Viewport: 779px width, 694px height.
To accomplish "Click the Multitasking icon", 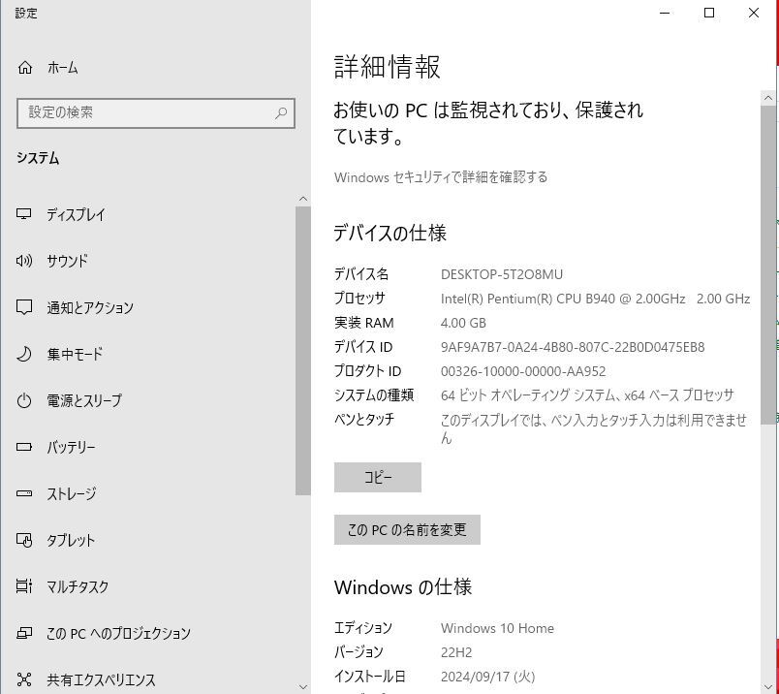I will tap(24, 586).
